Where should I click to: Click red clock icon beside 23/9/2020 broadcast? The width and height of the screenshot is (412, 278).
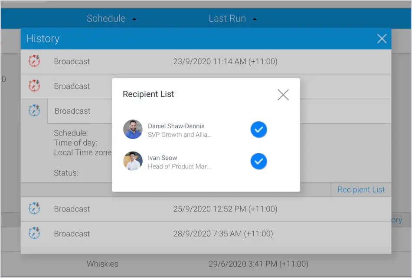coord(34,61)
